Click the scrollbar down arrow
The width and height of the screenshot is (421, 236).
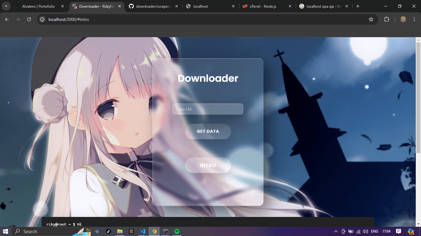point(418,224)
